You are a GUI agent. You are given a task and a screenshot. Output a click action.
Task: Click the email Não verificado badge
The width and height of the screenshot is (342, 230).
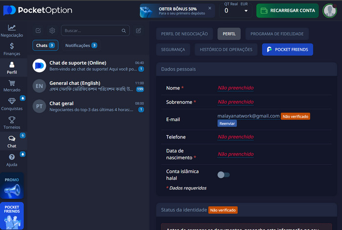[x=295, y=116]
